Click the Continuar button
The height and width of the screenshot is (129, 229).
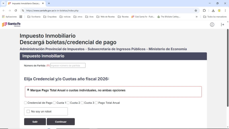61,122
